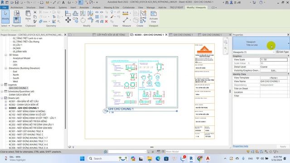The width and height of the screenshot is (290, 163).
Task: Open the File menu
Action: (x=4, y=7)
